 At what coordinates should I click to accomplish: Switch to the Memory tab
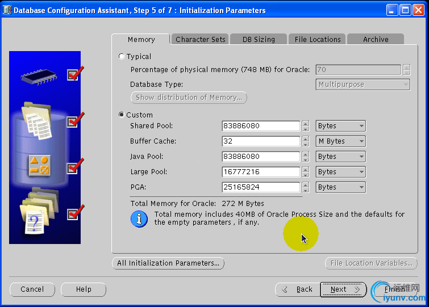(x=141, y=39)
